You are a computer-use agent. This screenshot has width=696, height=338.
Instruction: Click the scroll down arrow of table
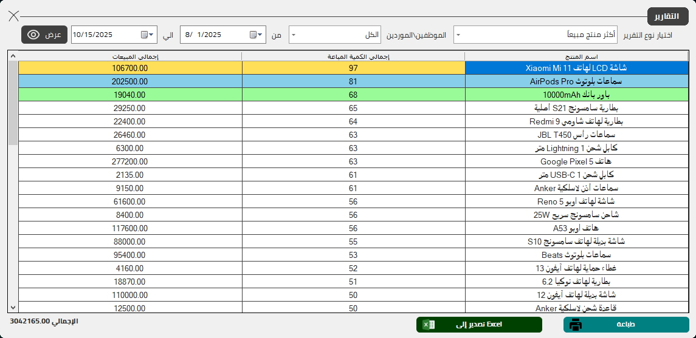(x=13, y=308)
